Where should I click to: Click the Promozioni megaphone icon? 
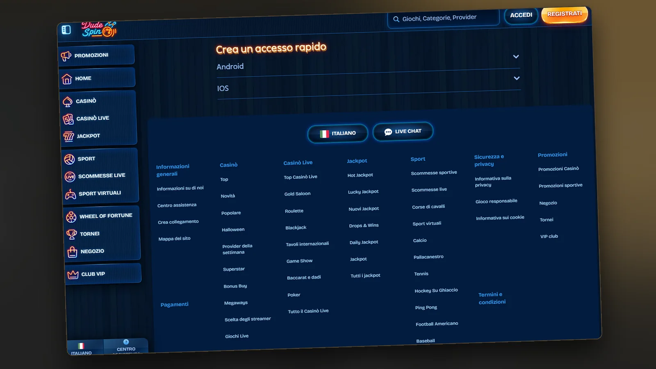(x=66, y=56)
